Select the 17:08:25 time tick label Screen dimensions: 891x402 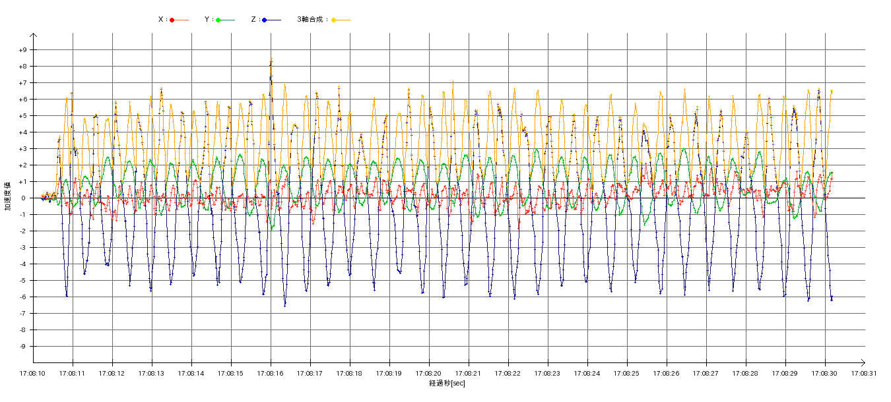coord(626,373)
